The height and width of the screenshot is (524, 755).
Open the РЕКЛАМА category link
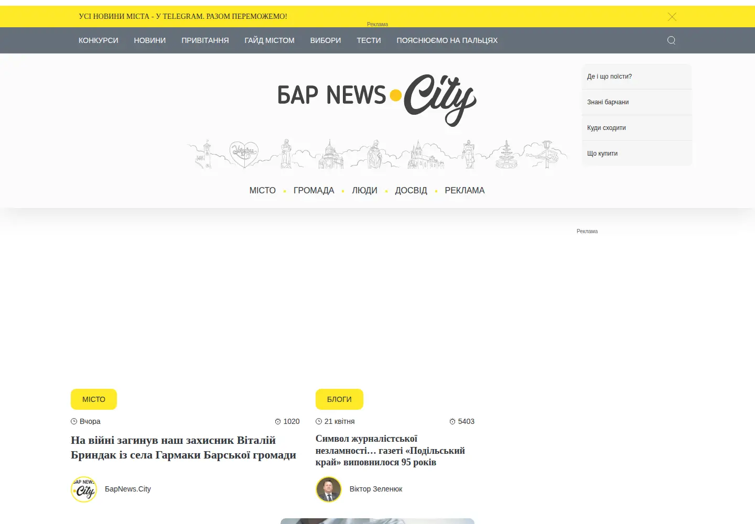tap(465, 191)
